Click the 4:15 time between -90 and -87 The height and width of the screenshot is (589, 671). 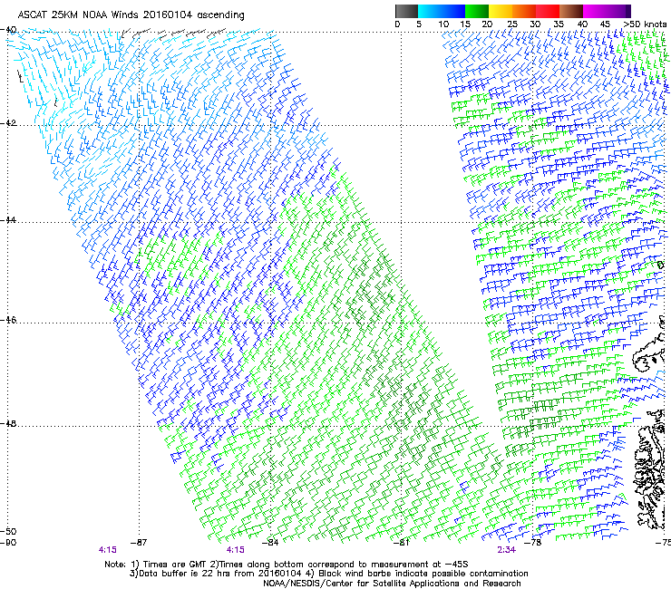(107, 550)
